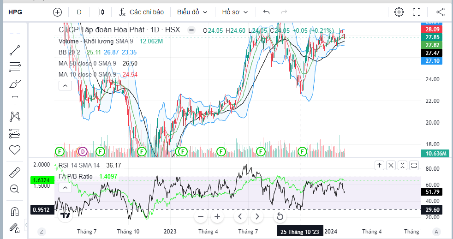Screen dimensions: 453x239
Task: Select the zoom in magnifier tool
Action: click(x=15, y=189)
